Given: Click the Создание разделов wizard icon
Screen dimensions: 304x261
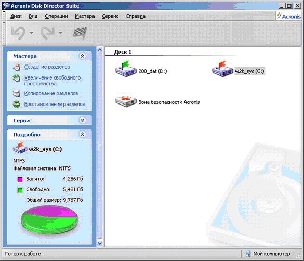Looking at the screenshot, I should (x=17, y=67).
